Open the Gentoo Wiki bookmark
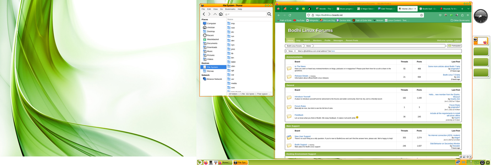Screen dimensions: 491x165 pyautogui.click(x=343, y=20)
